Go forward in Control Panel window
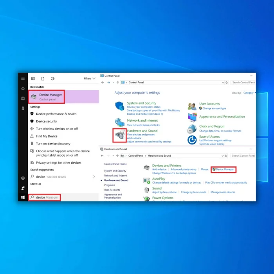This screenshot has height=274, width=274. [x=109, y=83]
